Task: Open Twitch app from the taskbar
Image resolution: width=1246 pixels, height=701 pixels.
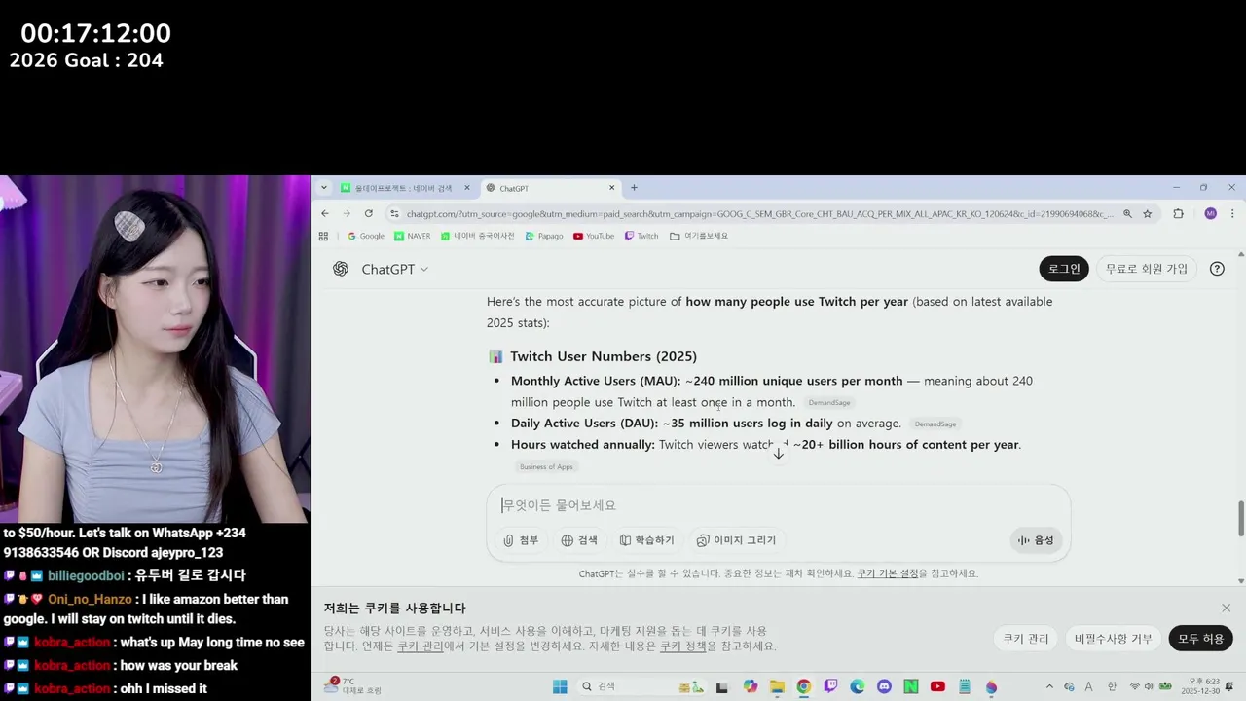Action: [830, 686]
